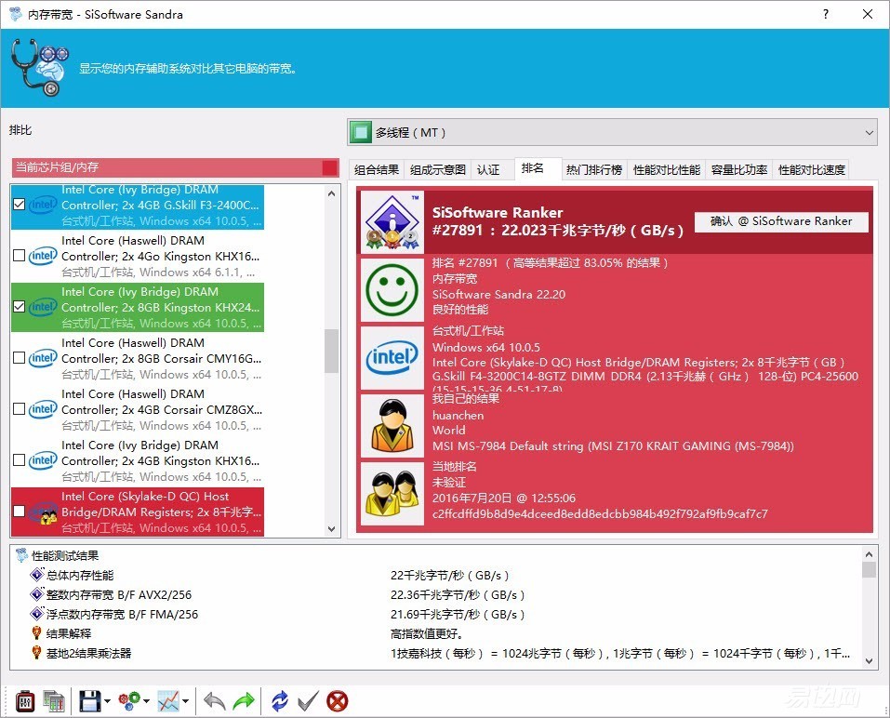Click the checkmark OK icon in the bottom toolbar

tap(308, 701)
